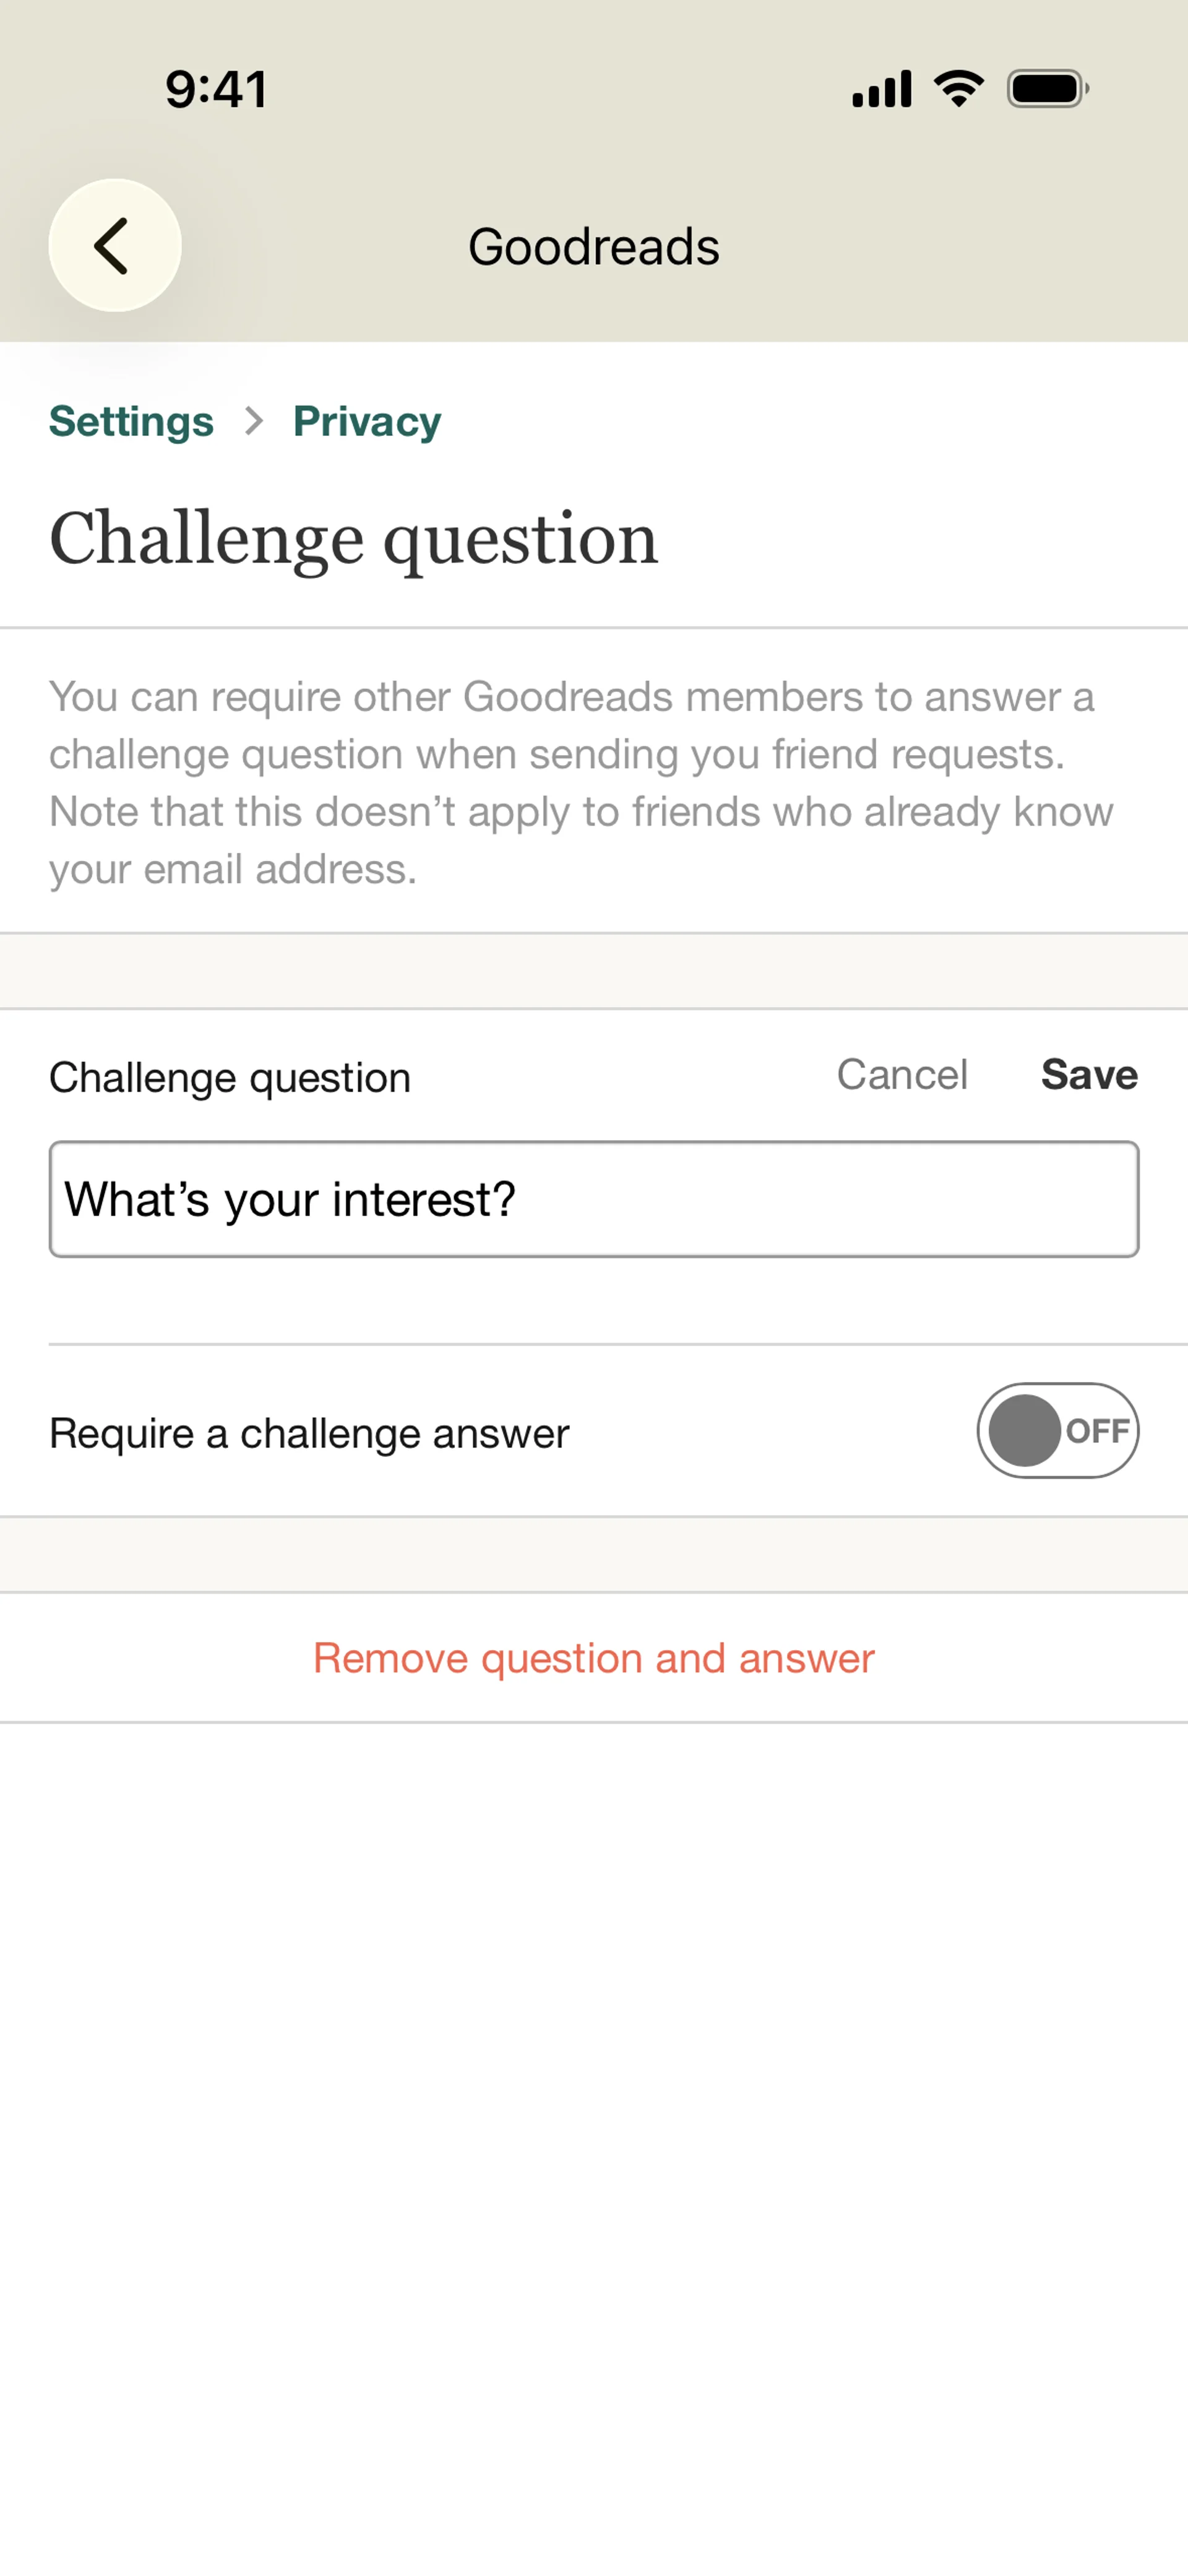Tap the 9:41 clock in status bar
Image resolution: width=1188 pixels, height=2576 pixels.
coord(216,89)
